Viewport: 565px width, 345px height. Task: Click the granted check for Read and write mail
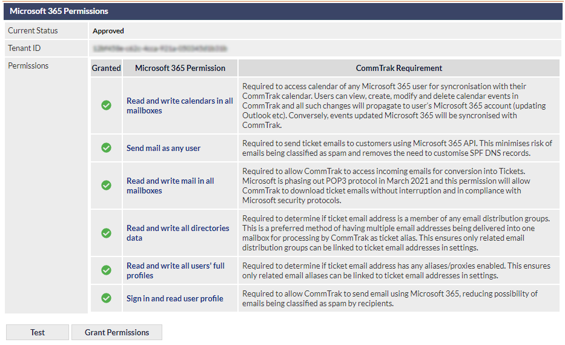pyautogui.click(x=107, y=185)
